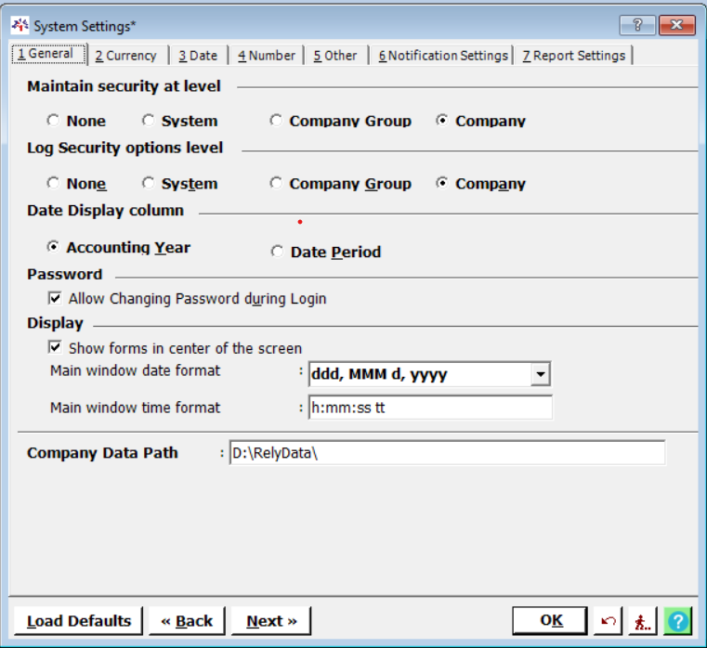
Task: Click the undo arrow icon button
Action: pyautogui.click(x=608, y=621)
